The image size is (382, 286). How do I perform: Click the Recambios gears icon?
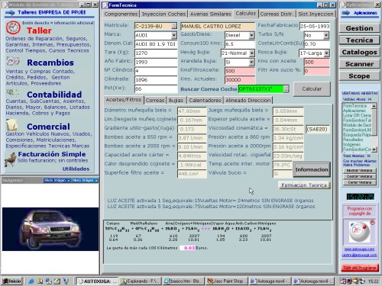pyautogui.click(x=13, y=61)
